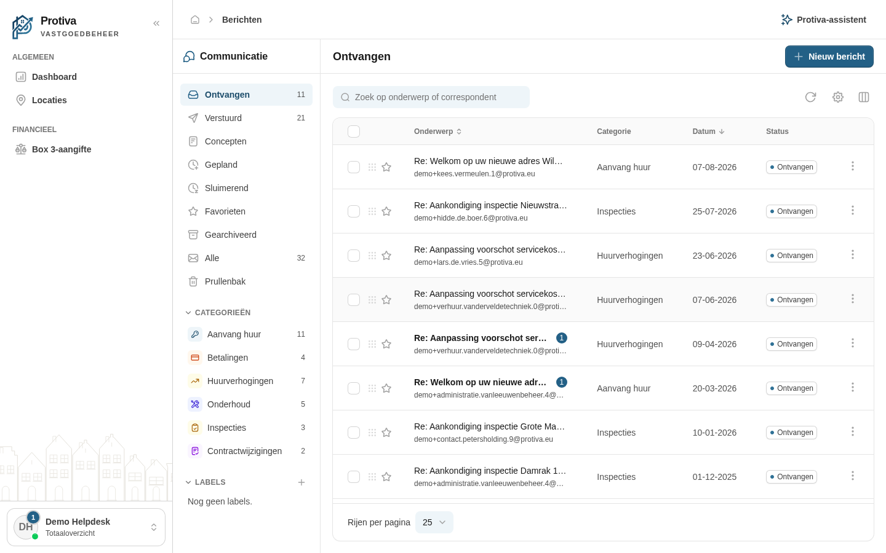Open the Protiva-assistent
This screenshot has width=886, height=553.
823,20
